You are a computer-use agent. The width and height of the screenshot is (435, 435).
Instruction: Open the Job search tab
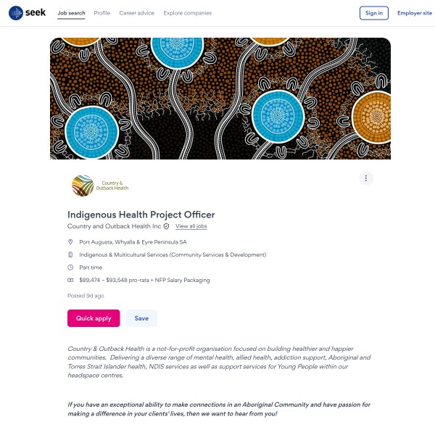point(71,13)
